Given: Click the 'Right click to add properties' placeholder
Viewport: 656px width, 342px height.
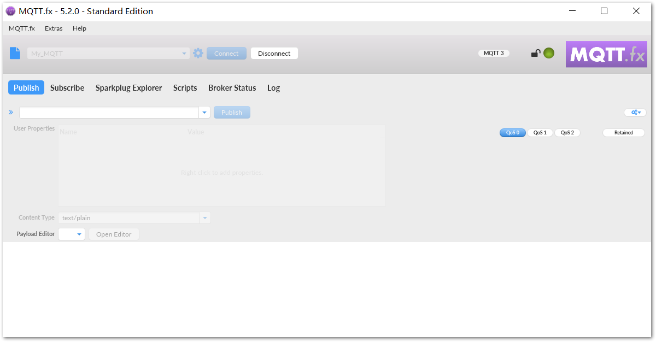Looking at the screenshot, I should click(221, 173).
